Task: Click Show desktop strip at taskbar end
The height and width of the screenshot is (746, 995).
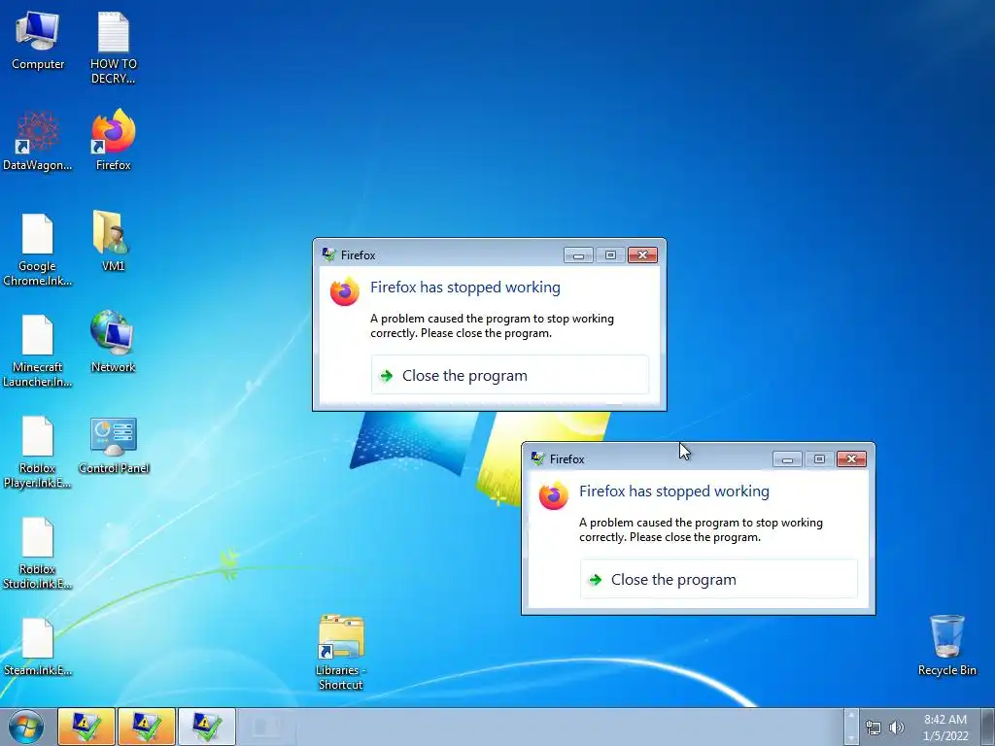Action: (988, 727)
